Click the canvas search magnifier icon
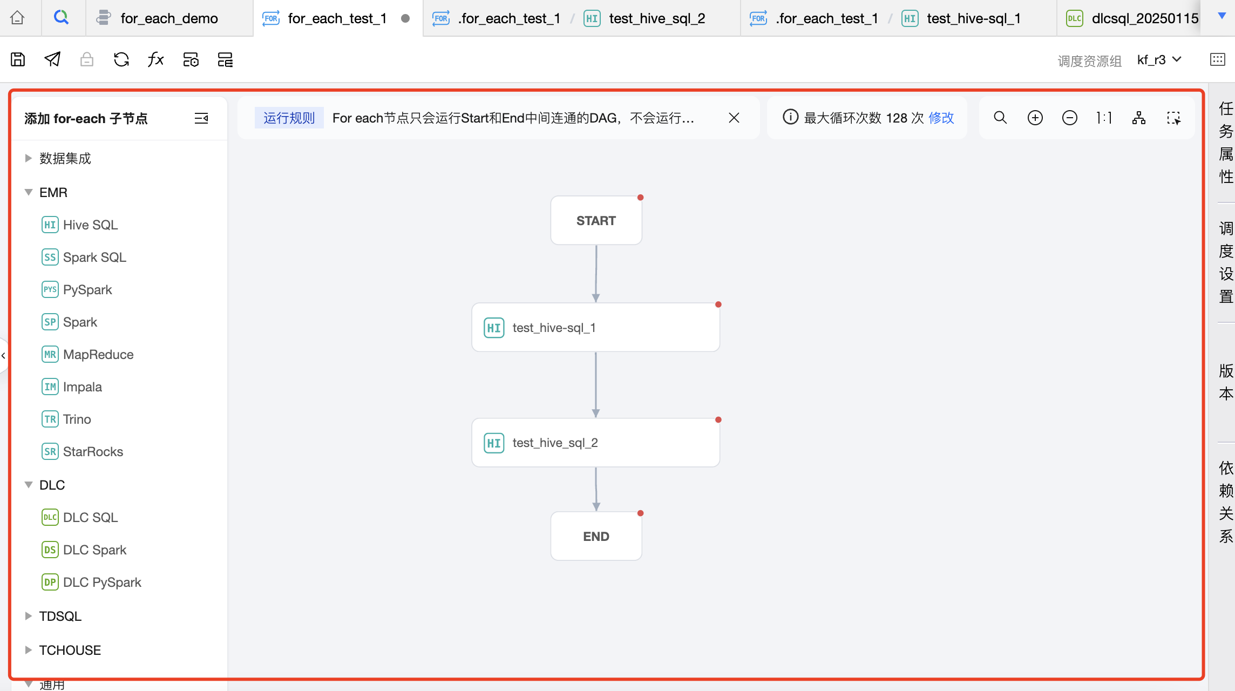 pyautogui.click(x=1000, y=118)
